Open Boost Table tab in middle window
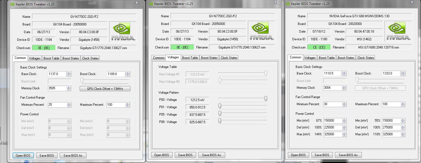 pyautogui.click(x=190, y=58)
